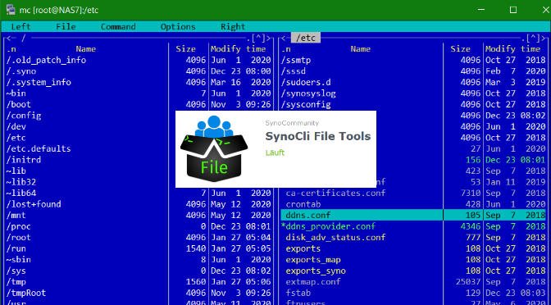Sort right panel by Size header
The image size is (551, 305).
tap(460, 49)
